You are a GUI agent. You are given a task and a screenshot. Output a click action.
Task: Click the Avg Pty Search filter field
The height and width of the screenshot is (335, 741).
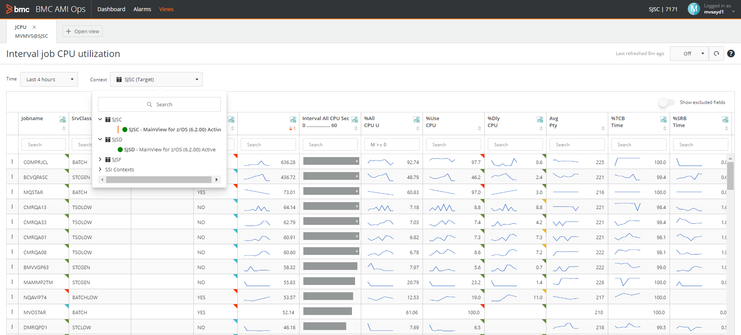tap(577, 144)
